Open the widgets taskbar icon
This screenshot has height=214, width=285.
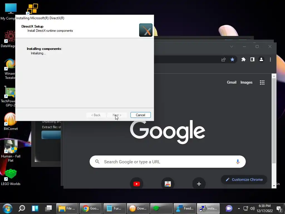coord(35,208)
